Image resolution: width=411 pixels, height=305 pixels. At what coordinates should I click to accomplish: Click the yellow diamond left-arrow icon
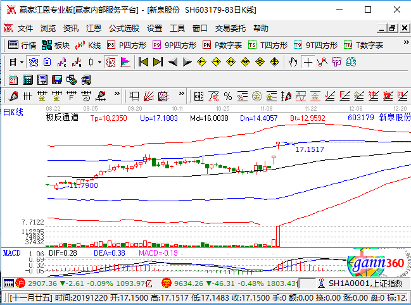pyautogui.click(x=201, y=62)
